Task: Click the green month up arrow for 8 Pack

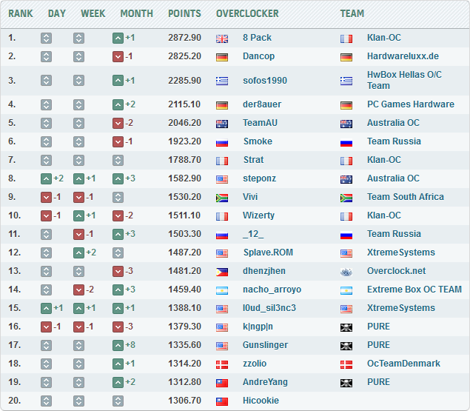Action: tap(118, 38)
